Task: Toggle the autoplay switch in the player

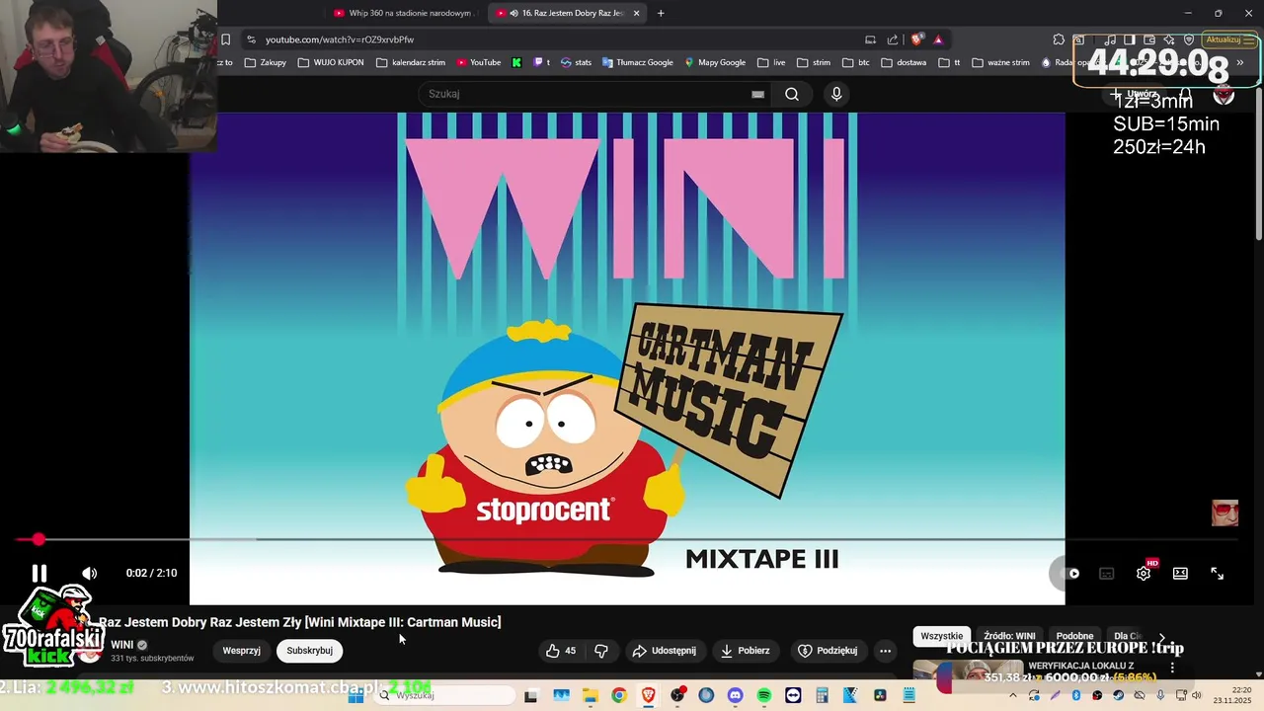Action: click(1067, 573)
